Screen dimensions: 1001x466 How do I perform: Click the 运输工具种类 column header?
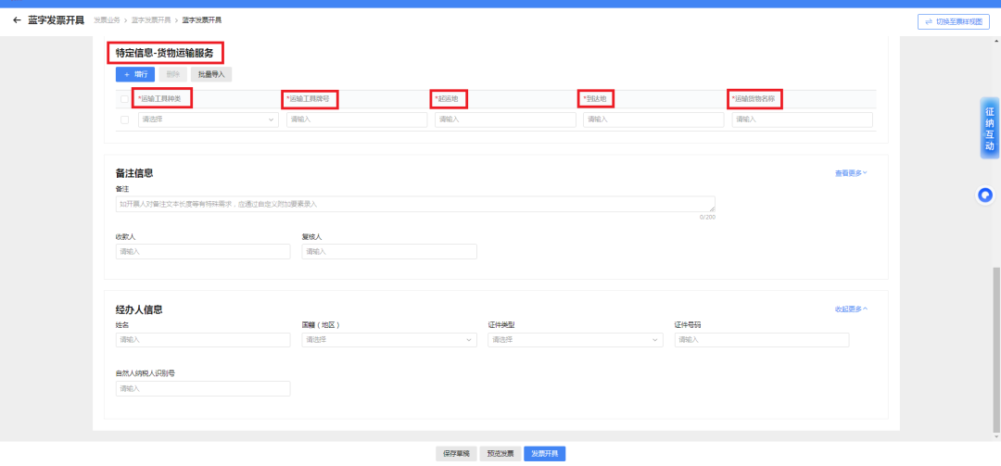(159, 99)
